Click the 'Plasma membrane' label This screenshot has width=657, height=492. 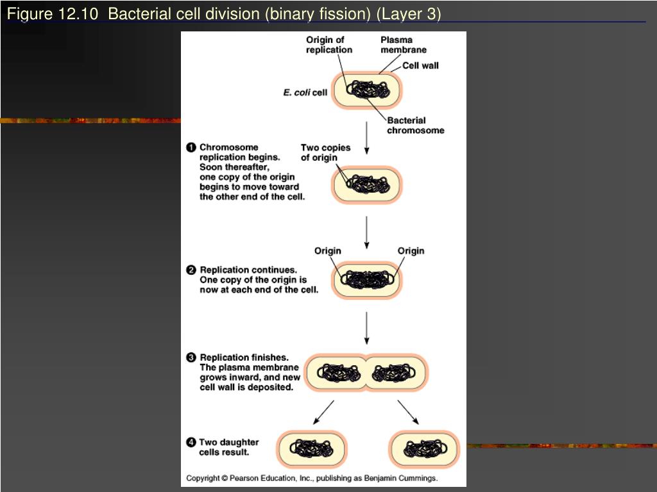[x=404, y=45]
